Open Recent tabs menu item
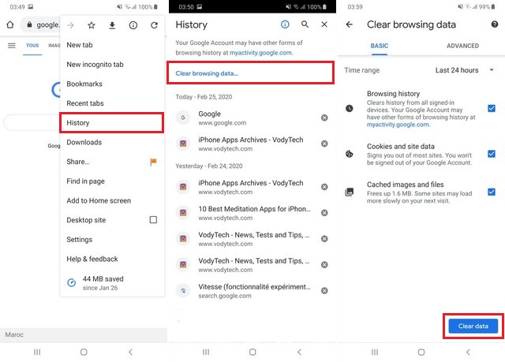The height and width of the screenshot is (362, 505). coord(112,103)
